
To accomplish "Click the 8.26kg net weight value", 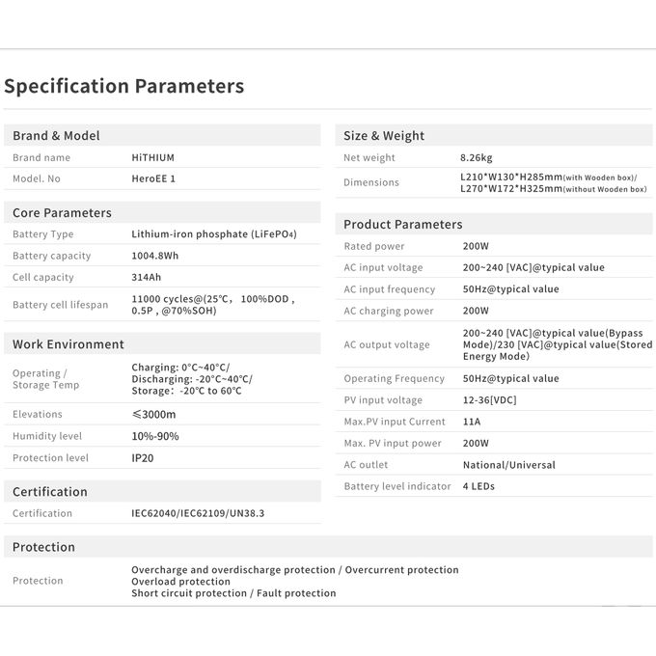I will tap(477, 157).
